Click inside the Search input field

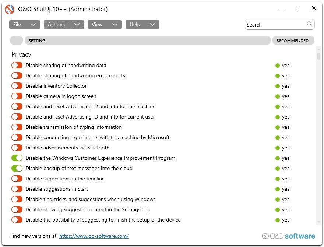pyautogui.click(x=274, y=25)
